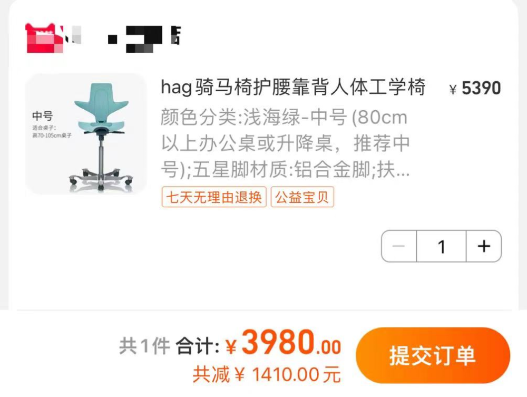This screenshot has height=397, width=527.
Task: Click the ¥ symbol beside 5390
Action: click(453, 90)
